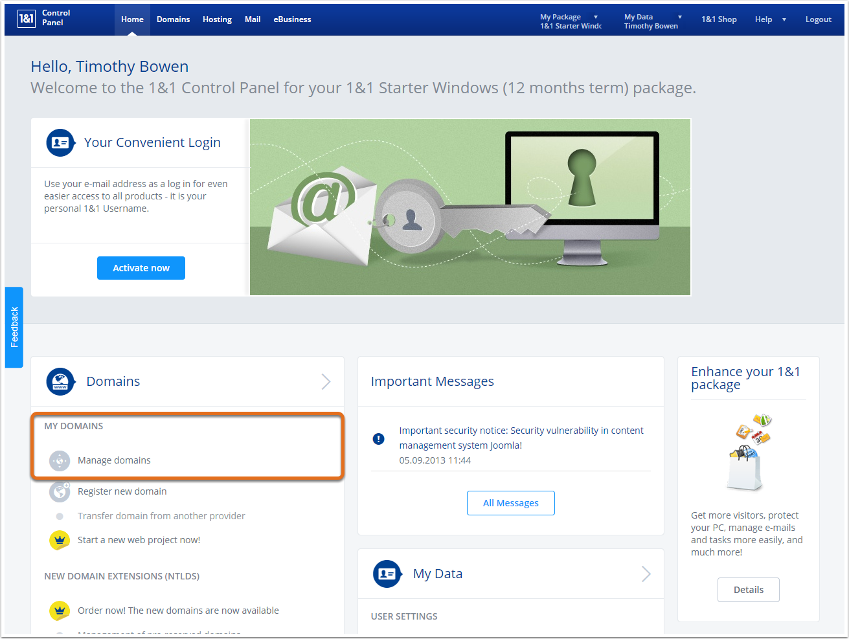Screen dimensions: 849x639
Task: Click the Activate now button
Action: click(x=141, y=268)
